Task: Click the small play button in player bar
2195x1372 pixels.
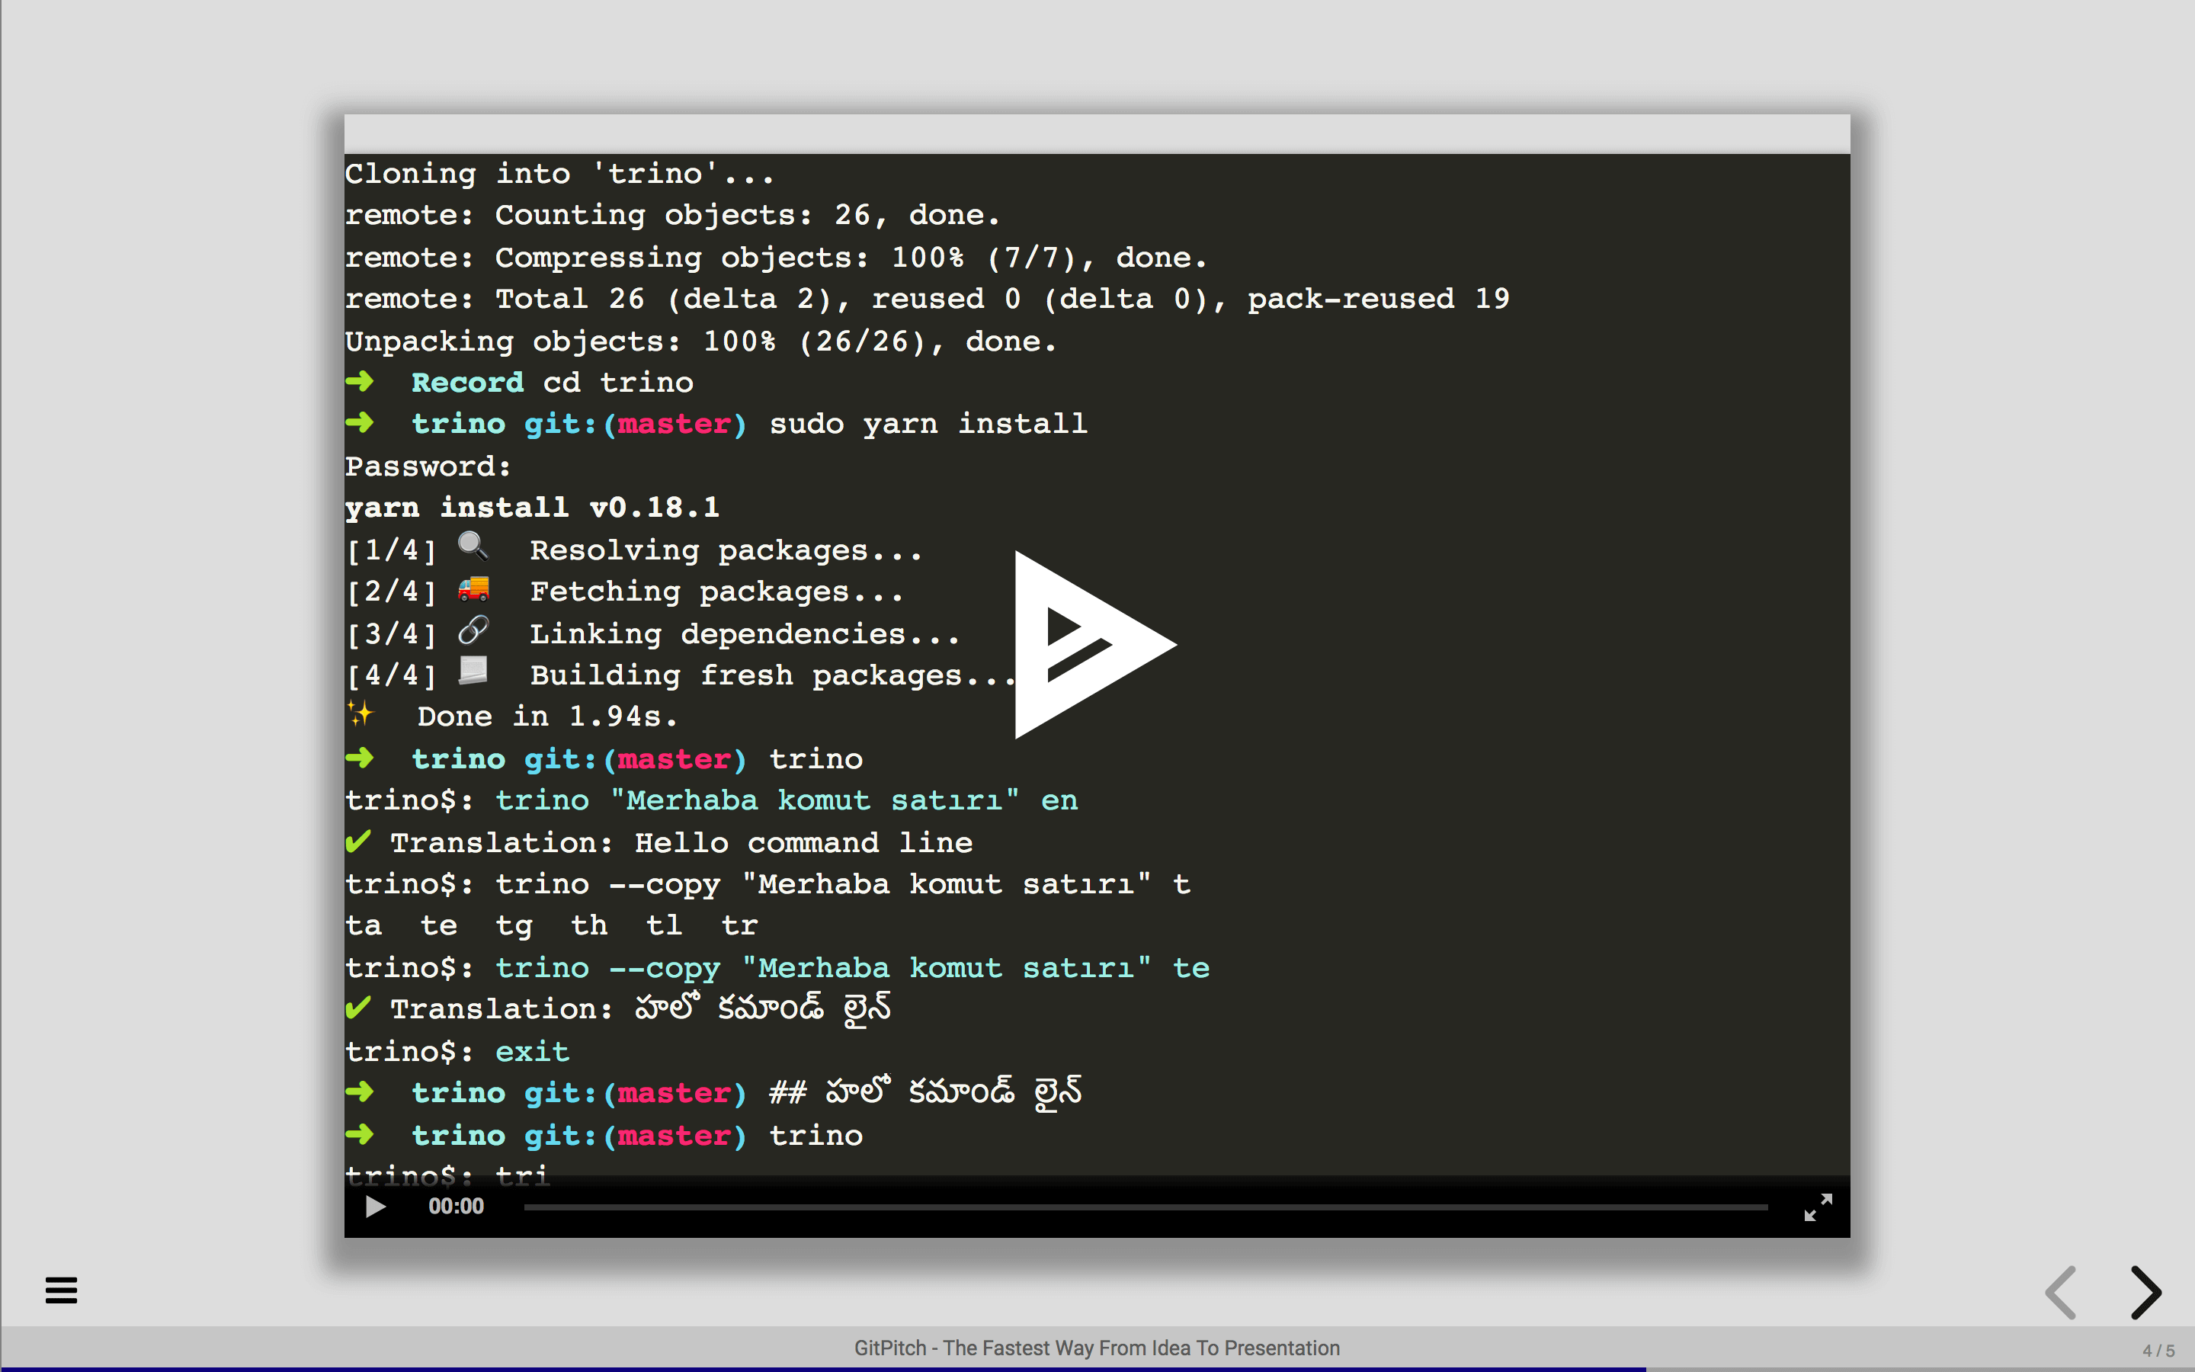Action: [376, 1206]
